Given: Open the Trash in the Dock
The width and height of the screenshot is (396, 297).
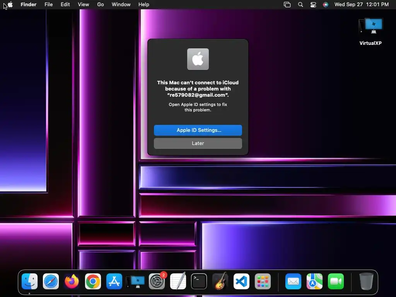Looking at the screenshot, I should (x=366, y=282).
